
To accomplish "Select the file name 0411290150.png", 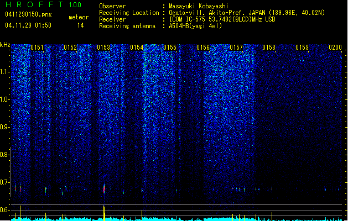I will click(28, 14).
